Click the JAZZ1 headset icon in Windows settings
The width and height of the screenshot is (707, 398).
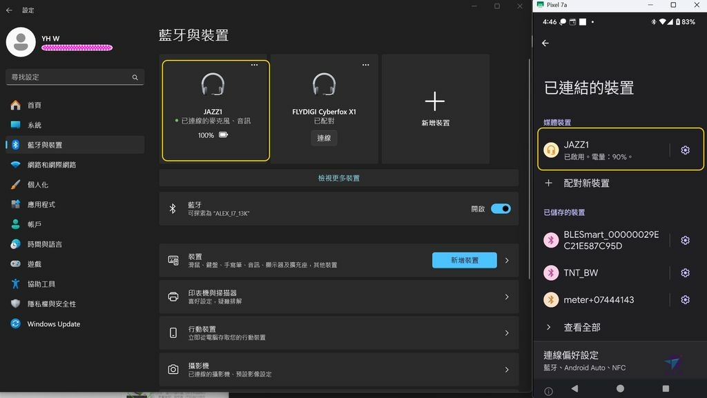pyautogui.click(x=213, y=84)
